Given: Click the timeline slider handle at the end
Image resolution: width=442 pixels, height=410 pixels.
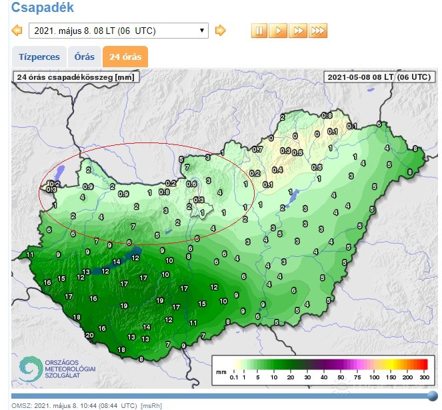Looking at the screenshot, I should click(432, 395).
